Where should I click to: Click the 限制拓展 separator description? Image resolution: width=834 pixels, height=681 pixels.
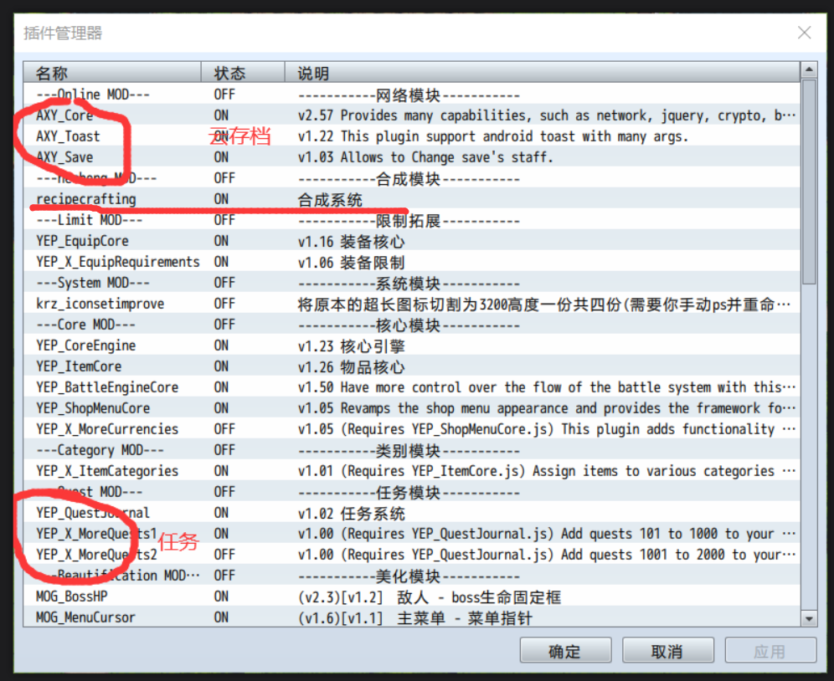[x=409, y=221]
